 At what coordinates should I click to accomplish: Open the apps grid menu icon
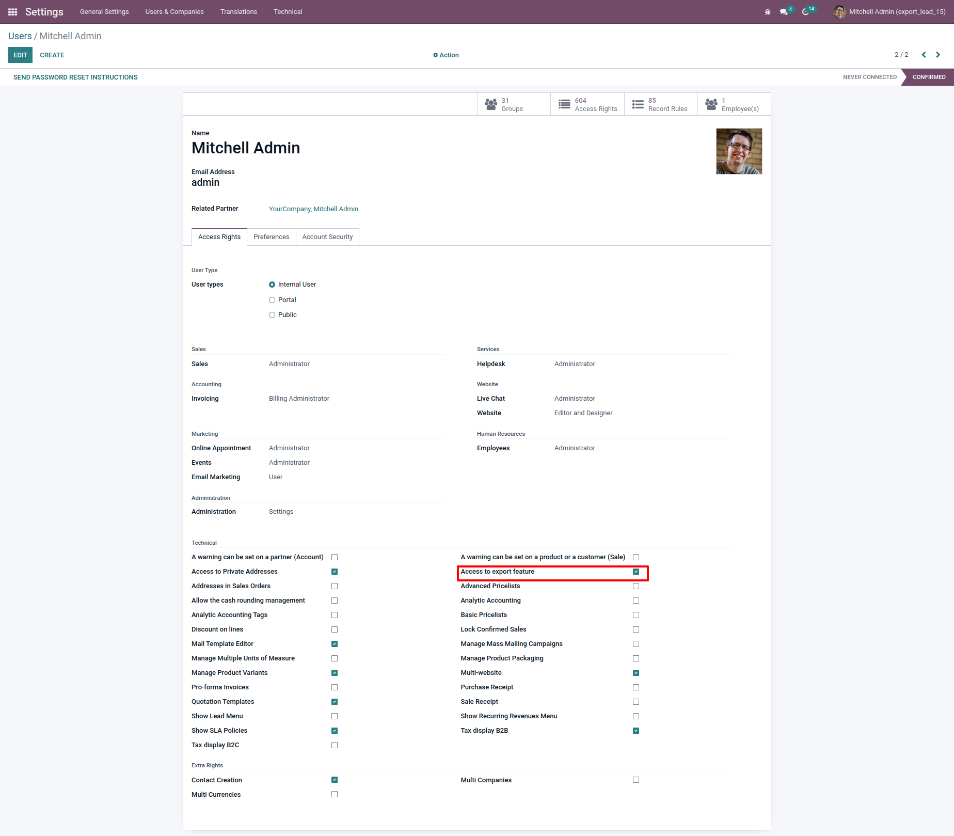pos(13,11)
